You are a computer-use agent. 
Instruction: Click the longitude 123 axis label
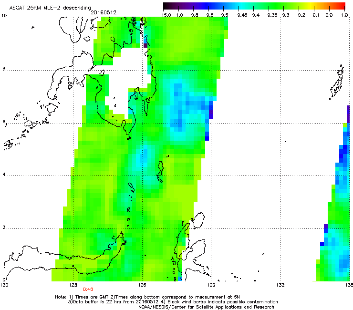click(73, 285)
